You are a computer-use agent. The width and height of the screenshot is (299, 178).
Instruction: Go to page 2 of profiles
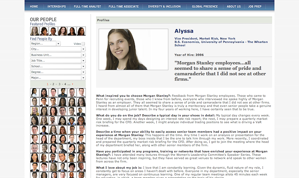pyautogui.click(x=53, y=84)
